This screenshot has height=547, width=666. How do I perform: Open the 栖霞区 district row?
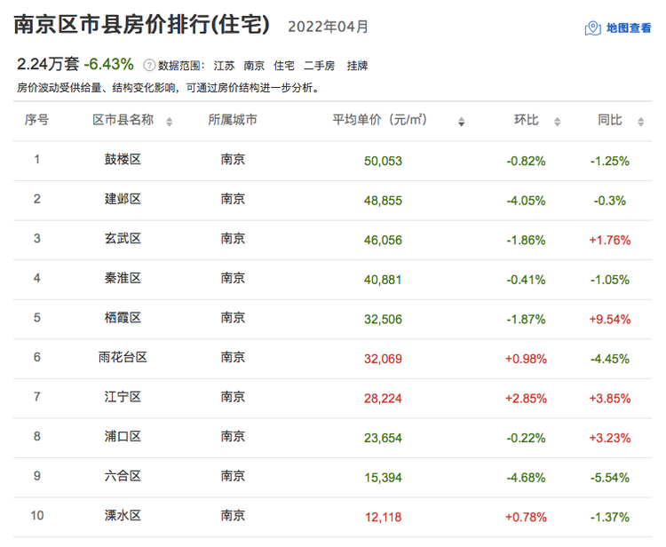coord(333,319)
